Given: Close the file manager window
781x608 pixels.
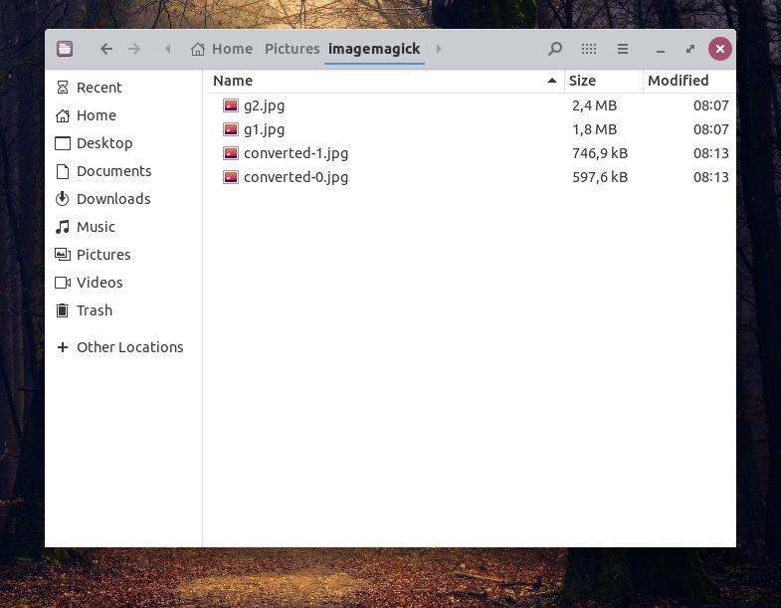Looking at the screenshot, I should [x=719, y=49].
